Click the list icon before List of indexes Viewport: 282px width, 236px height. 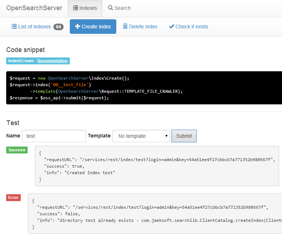tap(14, 27)
